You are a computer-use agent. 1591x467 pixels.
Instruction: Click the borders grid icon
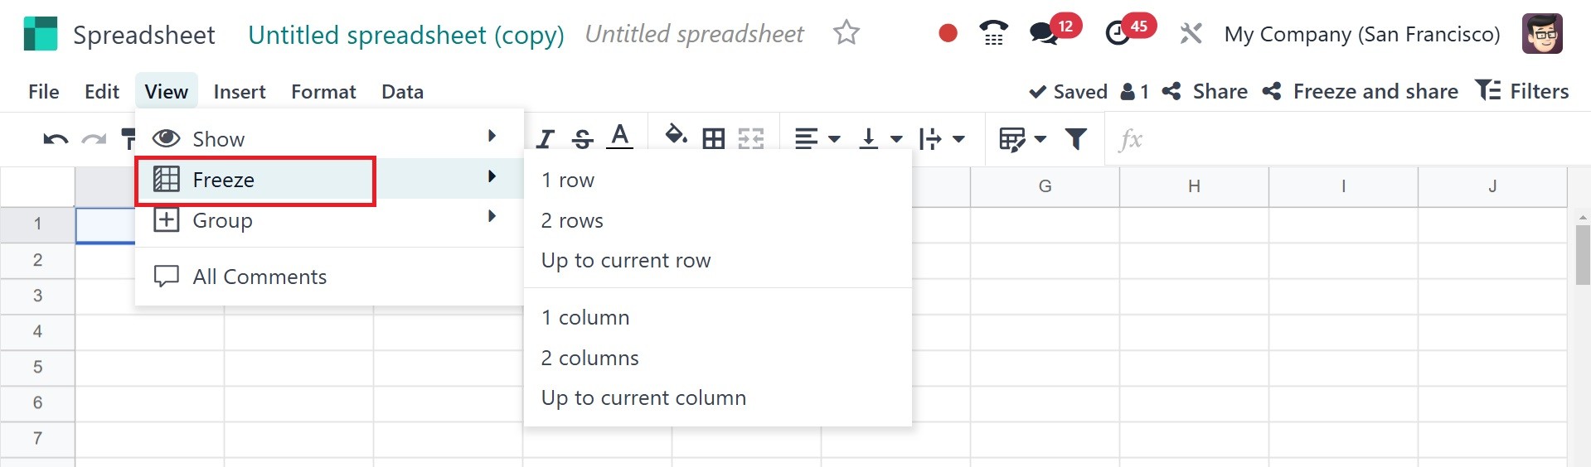coord(713,139)
